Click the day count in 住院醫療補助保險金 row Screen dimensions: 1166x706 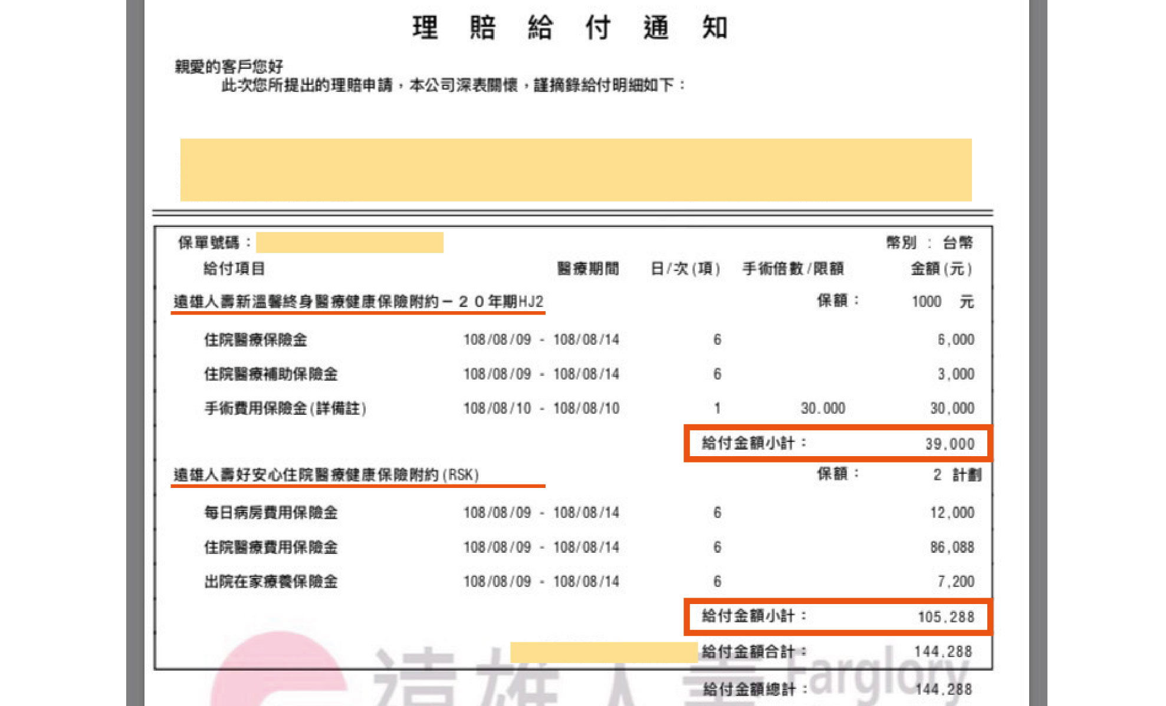point(717,374)
